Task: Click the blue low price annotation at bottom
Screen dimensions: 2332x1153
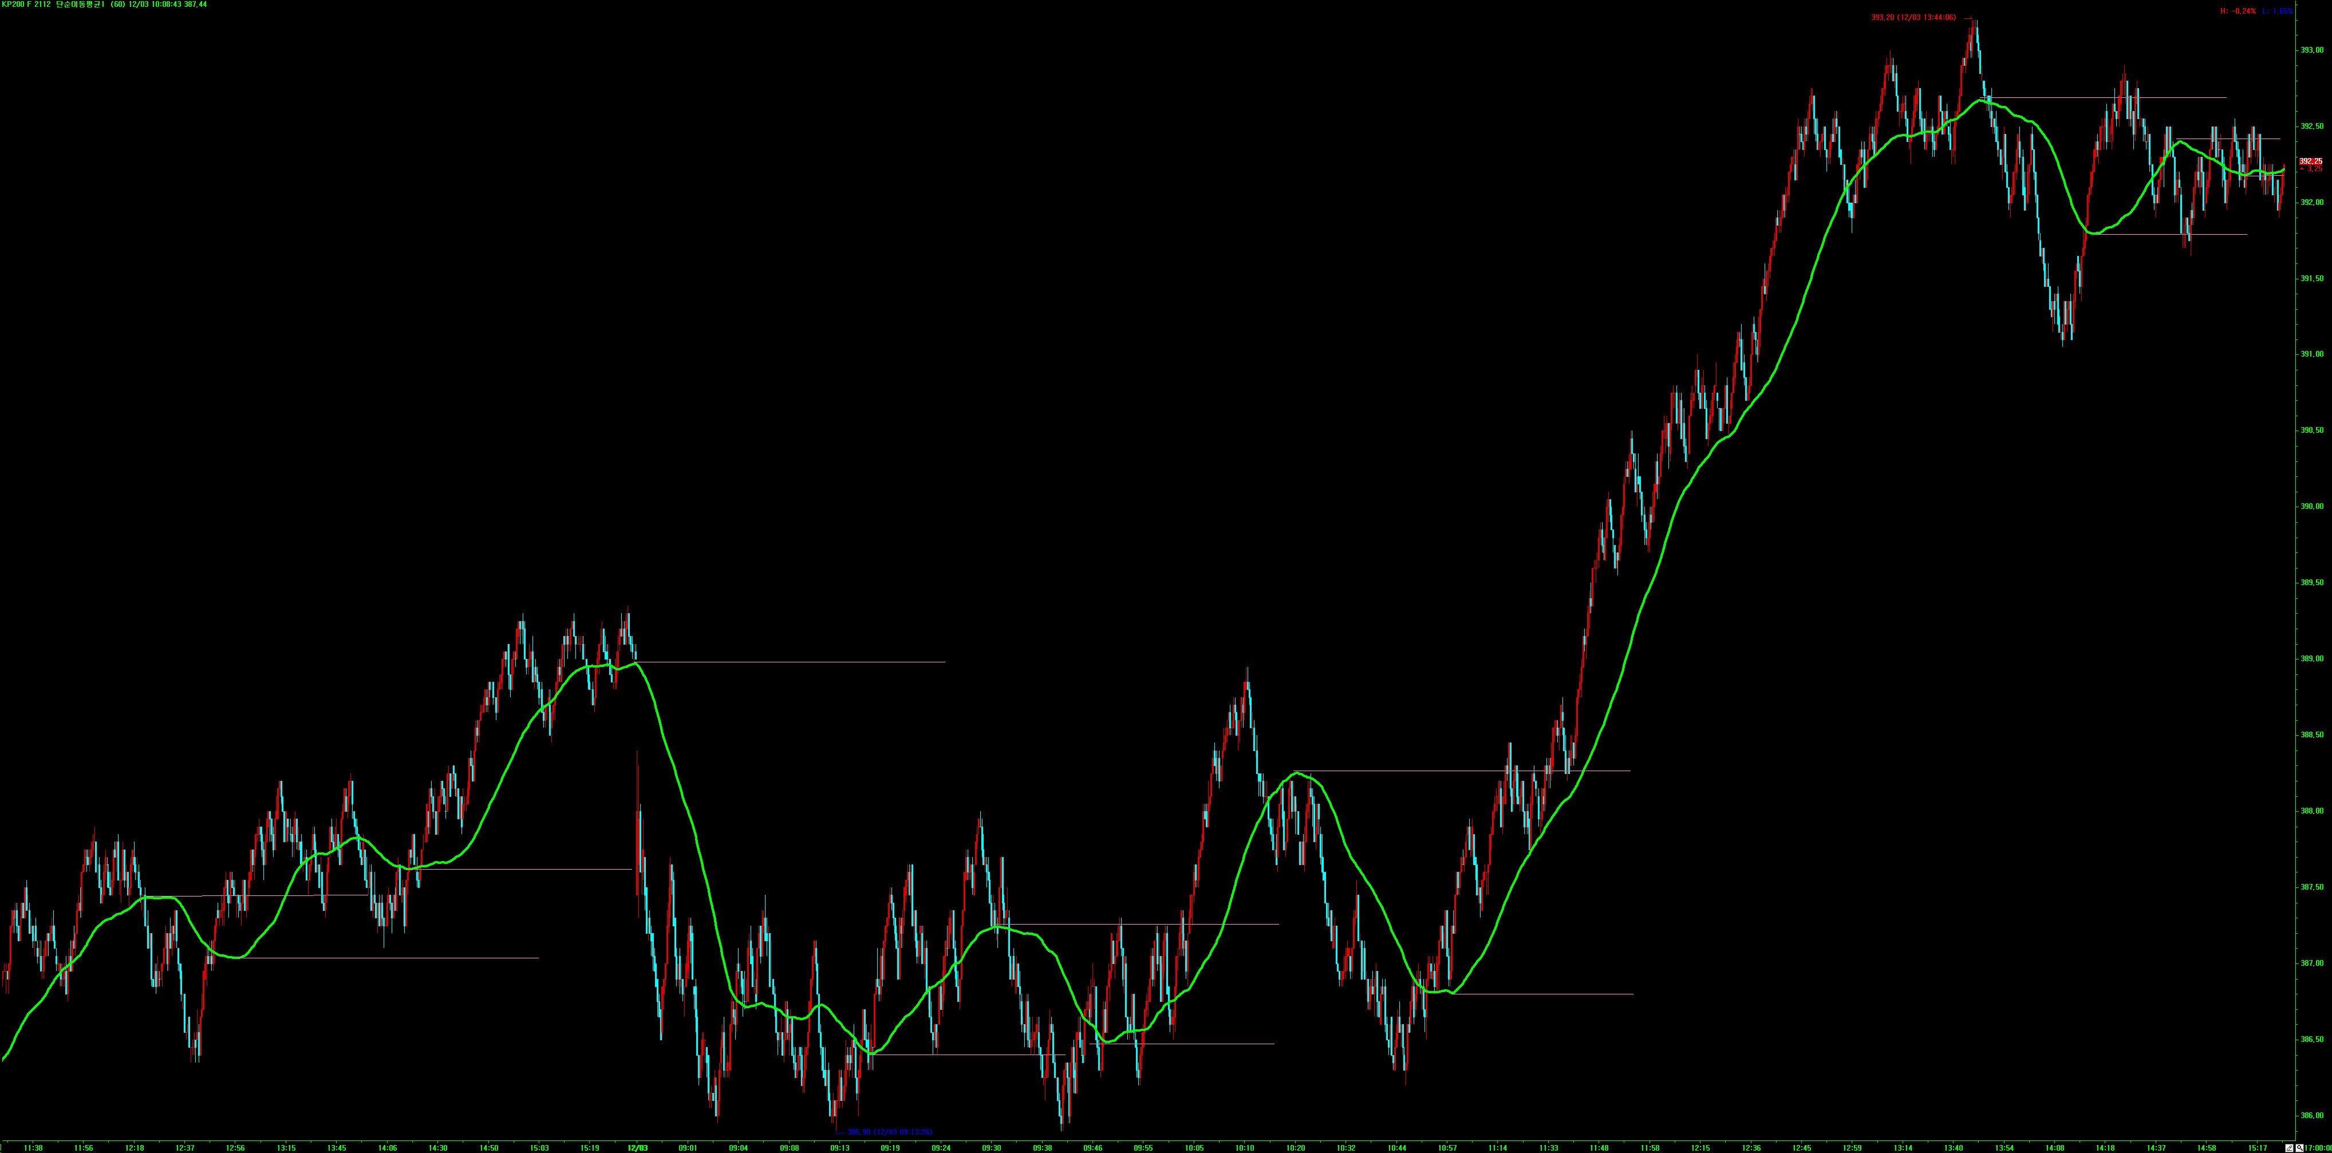Action: click(x=889, y=1131)
